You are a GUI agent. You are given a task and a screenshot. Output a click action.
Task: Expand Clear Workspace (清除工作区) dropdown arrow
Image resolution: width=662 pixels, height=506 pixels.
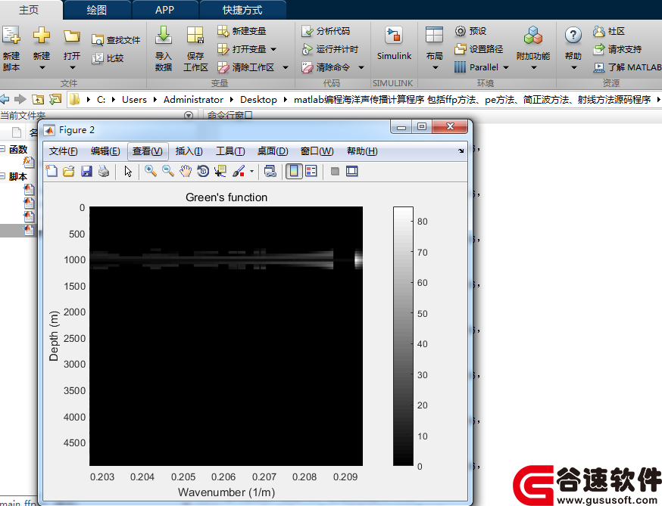click(x=286, y=67)
